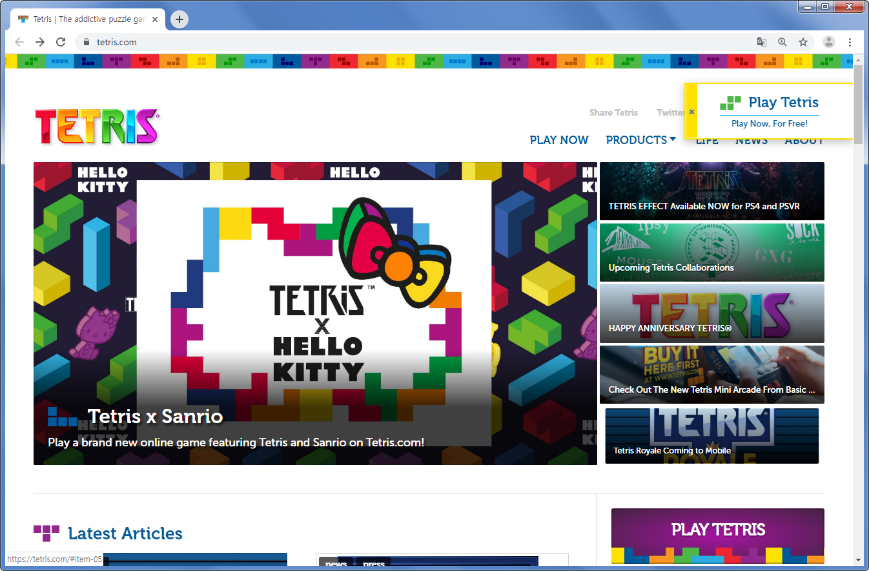Click the Share Tetris link
The image size is (869, 571).
click(613, 112)
